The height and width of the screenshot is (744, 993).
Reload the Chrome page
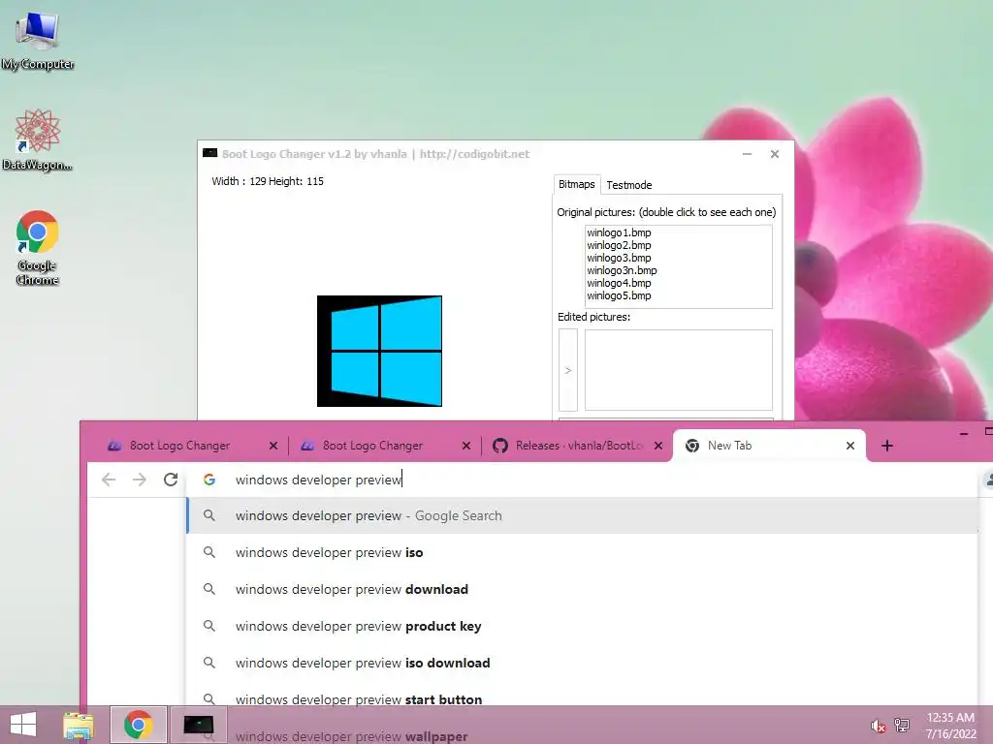[x=171, y=480]
